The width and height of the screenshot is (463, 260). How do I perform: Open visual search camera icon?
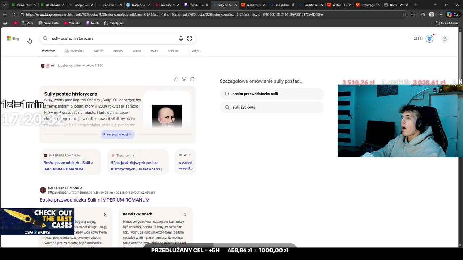(190, 39)
